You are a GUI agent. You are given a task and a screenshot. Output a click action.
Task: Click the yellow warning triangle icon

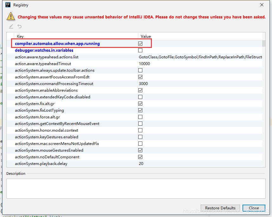click(11, 16)
